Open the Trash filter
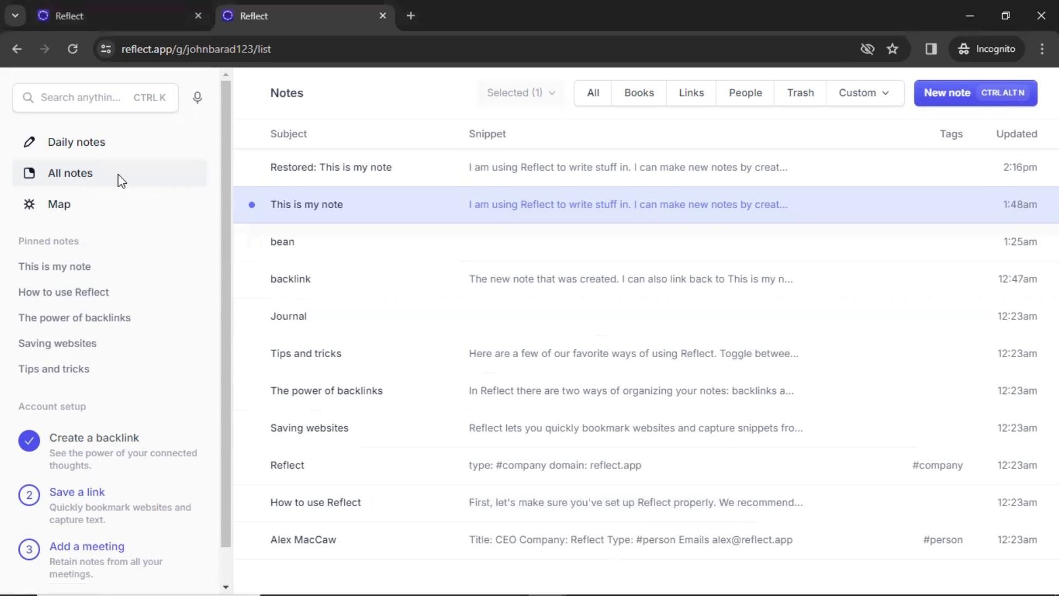This screenshot has width=1059, height=596. 800,93
